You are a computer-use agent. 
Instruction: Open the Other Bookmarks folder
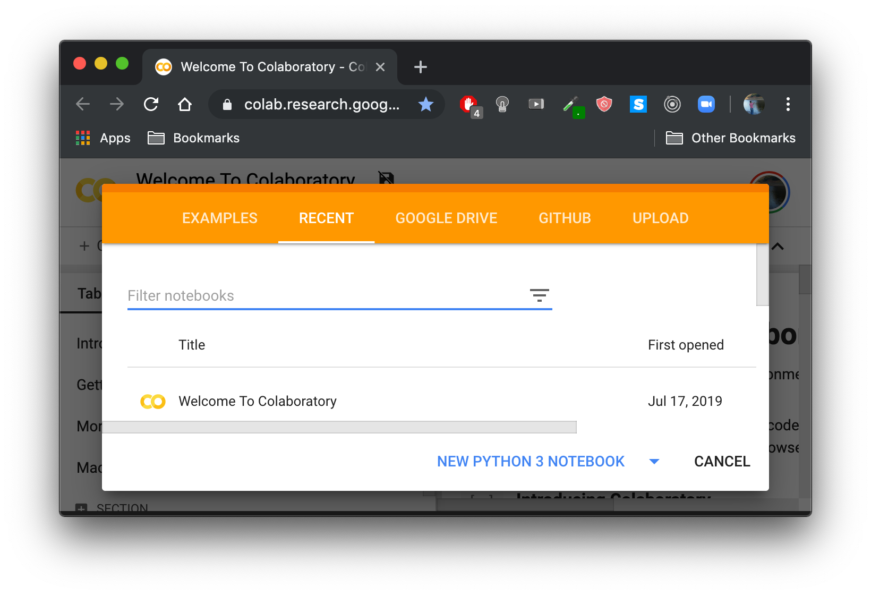pos(731,138)
